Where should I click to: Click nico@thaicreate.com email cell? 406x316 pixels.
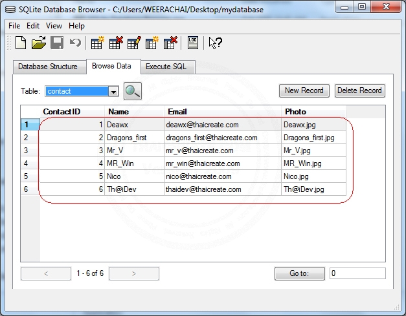coord(223,176)
